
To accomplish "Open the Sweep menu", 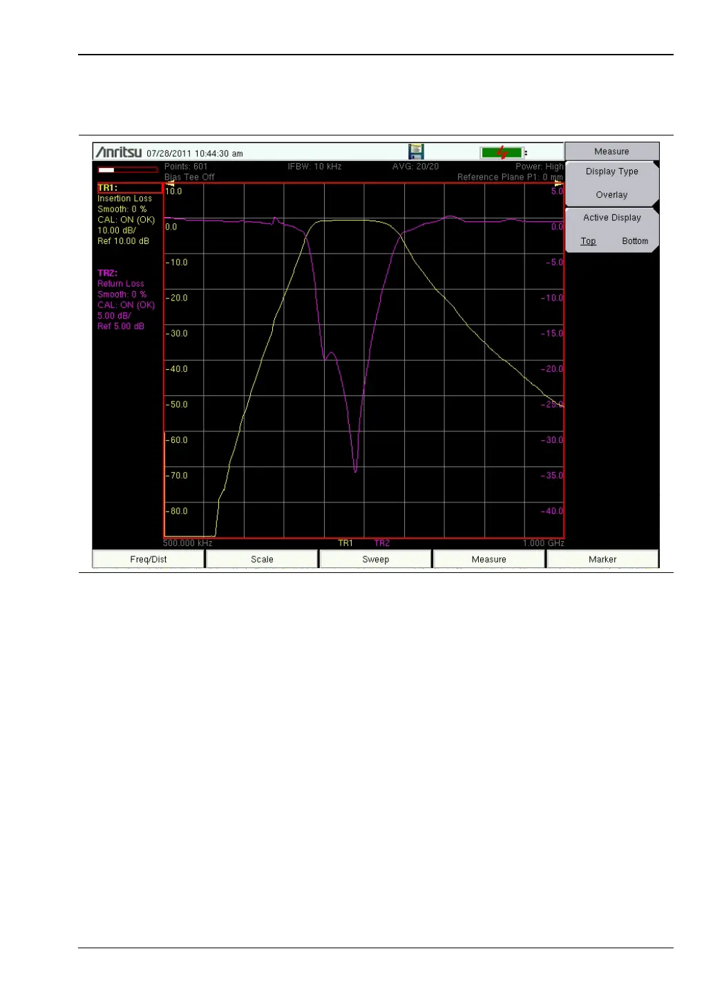I will (x=376, y=559).
